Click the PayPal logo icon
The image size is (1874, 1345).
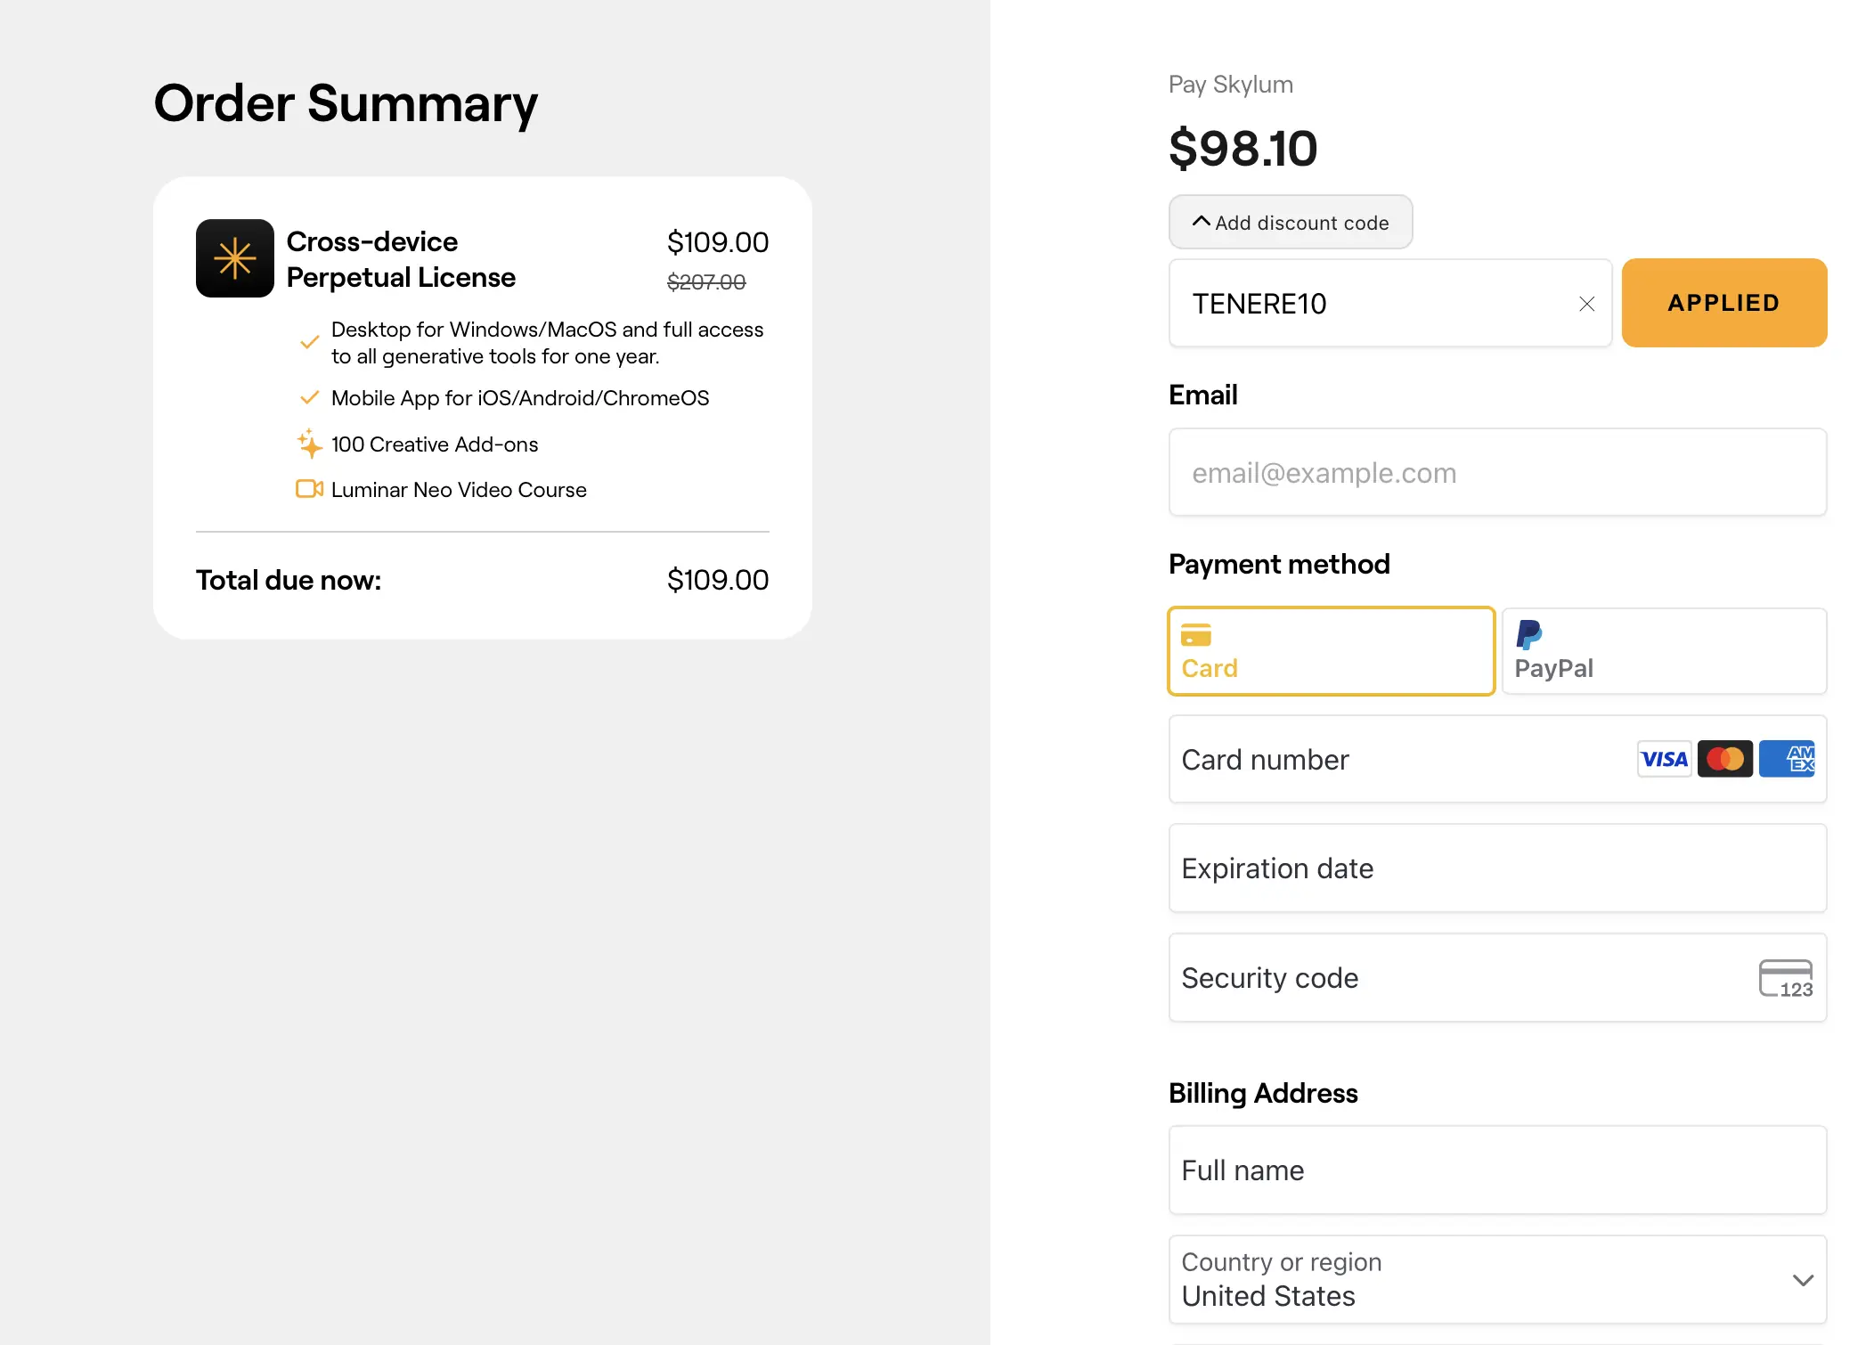point(1528,634)
